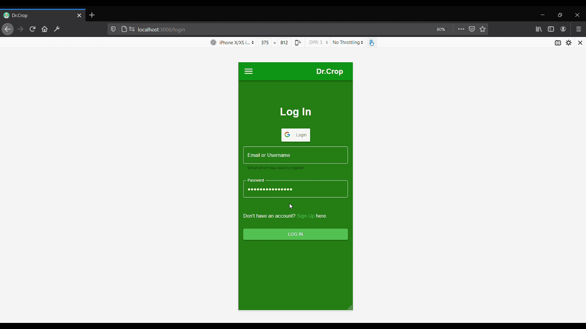
Task: Open the hamburger menu in Dr.Crop header
Action: click(249, 71)
